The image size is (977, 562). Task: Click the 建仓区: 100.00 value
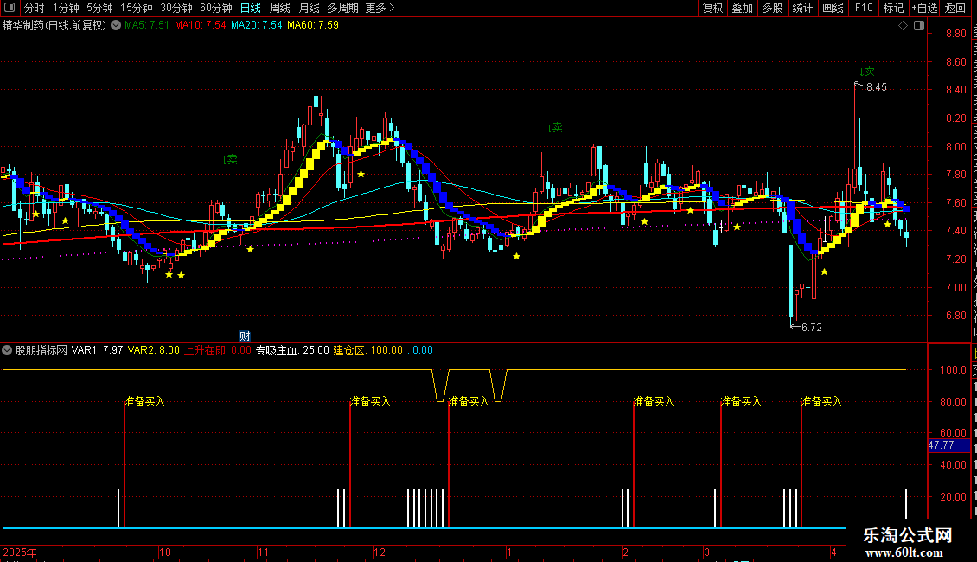click(368, 350)
